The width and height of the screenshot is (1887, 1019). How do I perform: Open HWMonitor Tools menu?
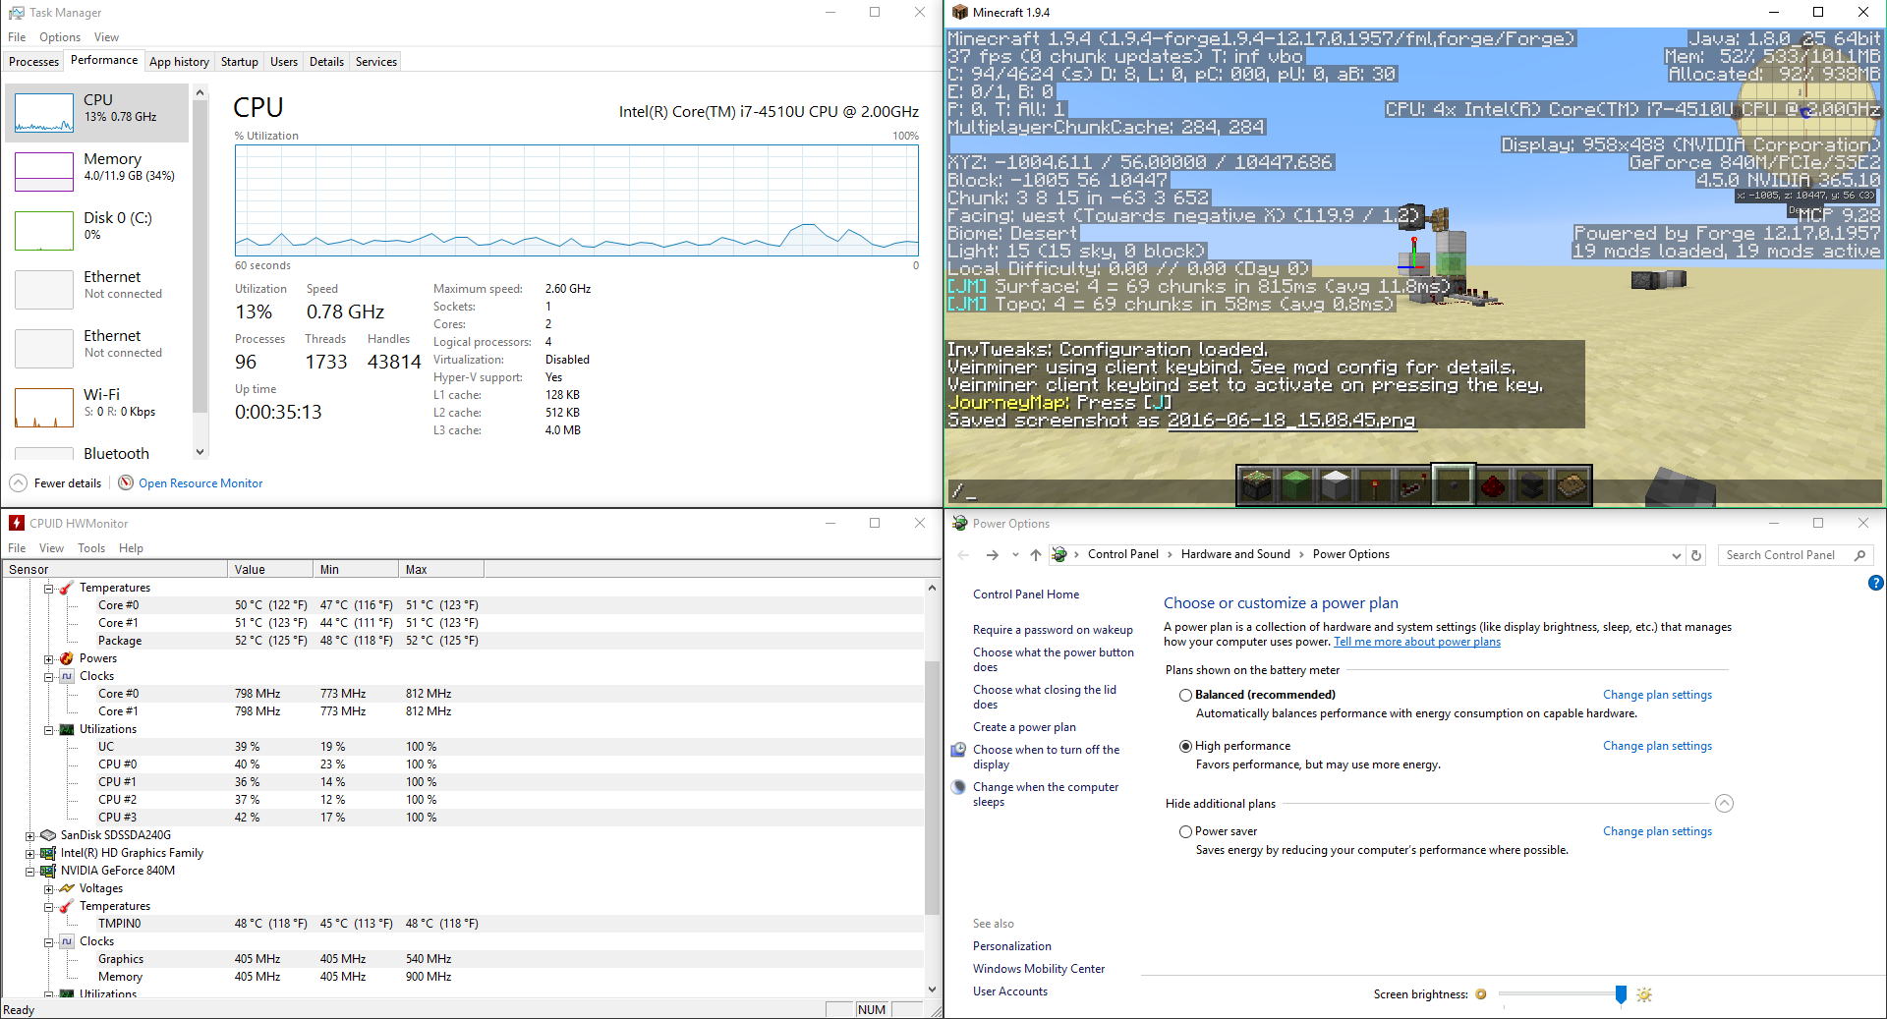[91, 548]
